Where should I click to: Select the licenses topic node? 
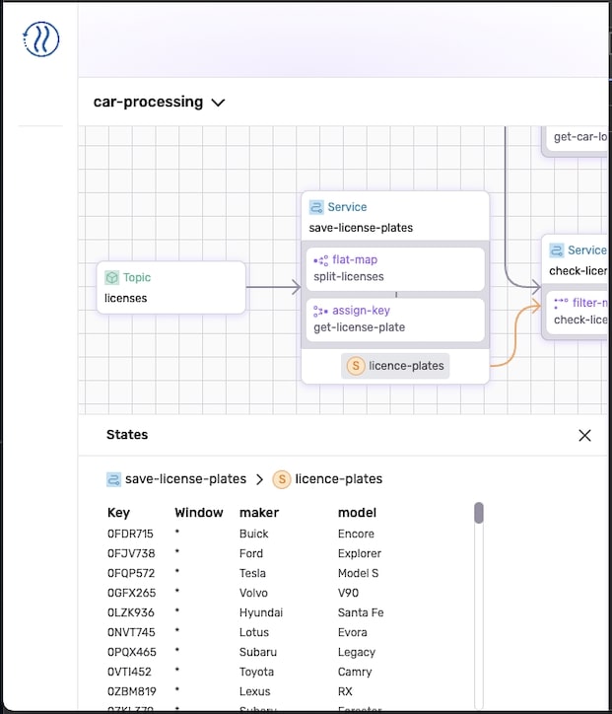point(170,288)
